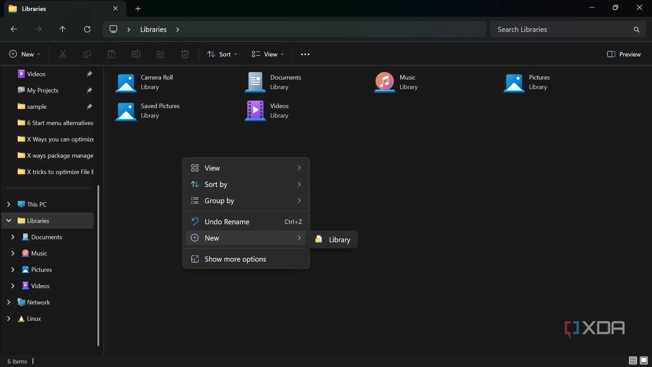Expand This PC in navigation pane
Viewport: 652px width, 367px height.
click(9, 204)
